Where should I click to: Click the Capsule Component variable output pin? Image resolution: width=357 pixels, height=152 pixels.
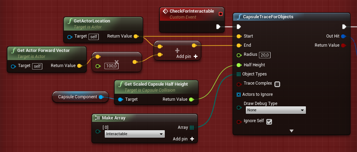click(x=101, y=97)
